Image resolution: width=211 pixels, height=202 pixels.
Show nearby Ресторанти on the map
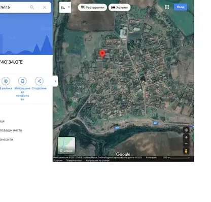point(92,8)
